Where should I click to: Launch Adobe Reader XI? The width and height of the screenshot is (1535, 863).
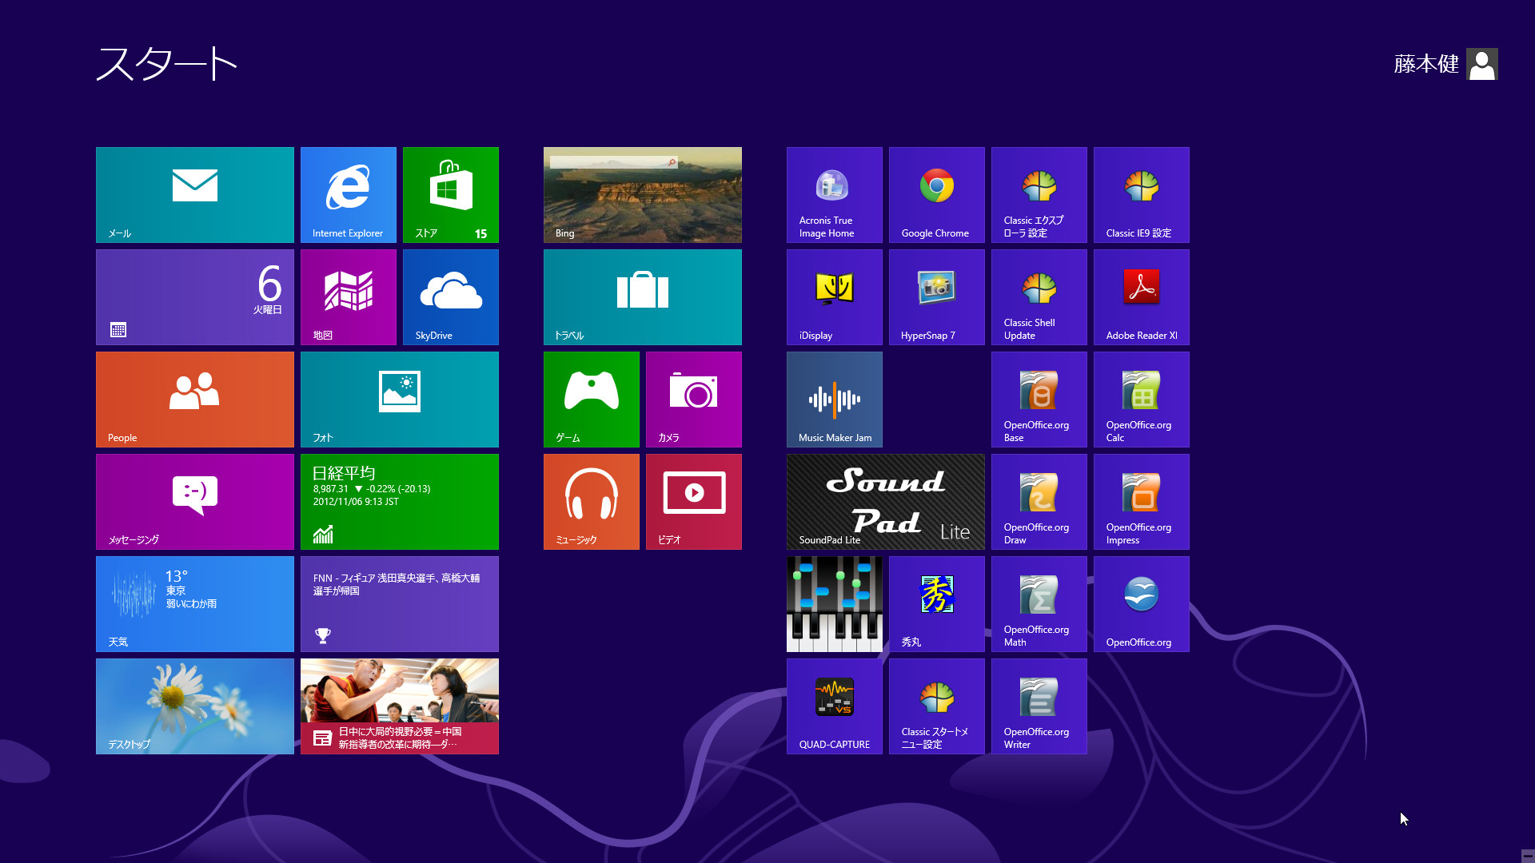pyautogui.click(x=1142, y=297)
